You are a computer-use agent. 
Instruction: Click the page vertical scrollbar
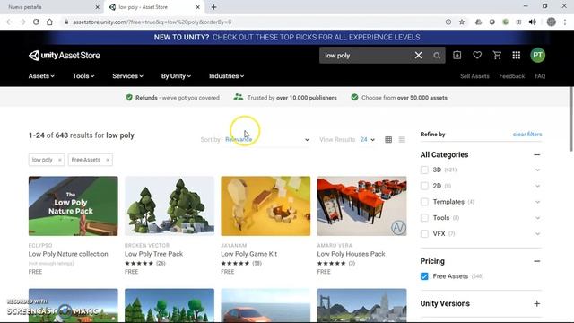571,119
